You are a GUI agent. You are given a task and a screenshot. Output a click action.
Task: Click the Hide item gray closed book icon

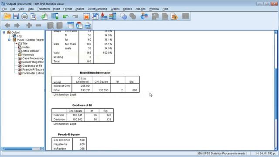tap(59, 25)
